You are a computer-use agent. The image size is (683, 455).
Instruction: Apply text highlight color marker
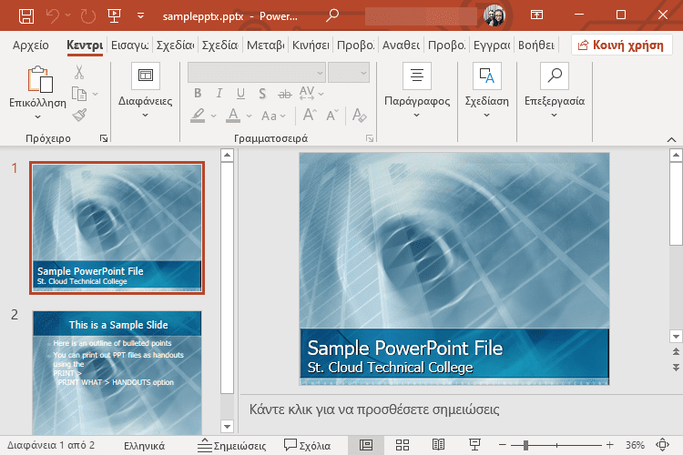198,116
